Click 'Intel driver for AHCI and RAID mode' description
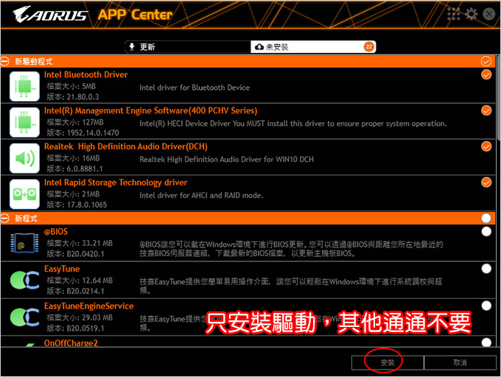The width and height of the screenshot is (501, 377). click(x=201, y=195)
